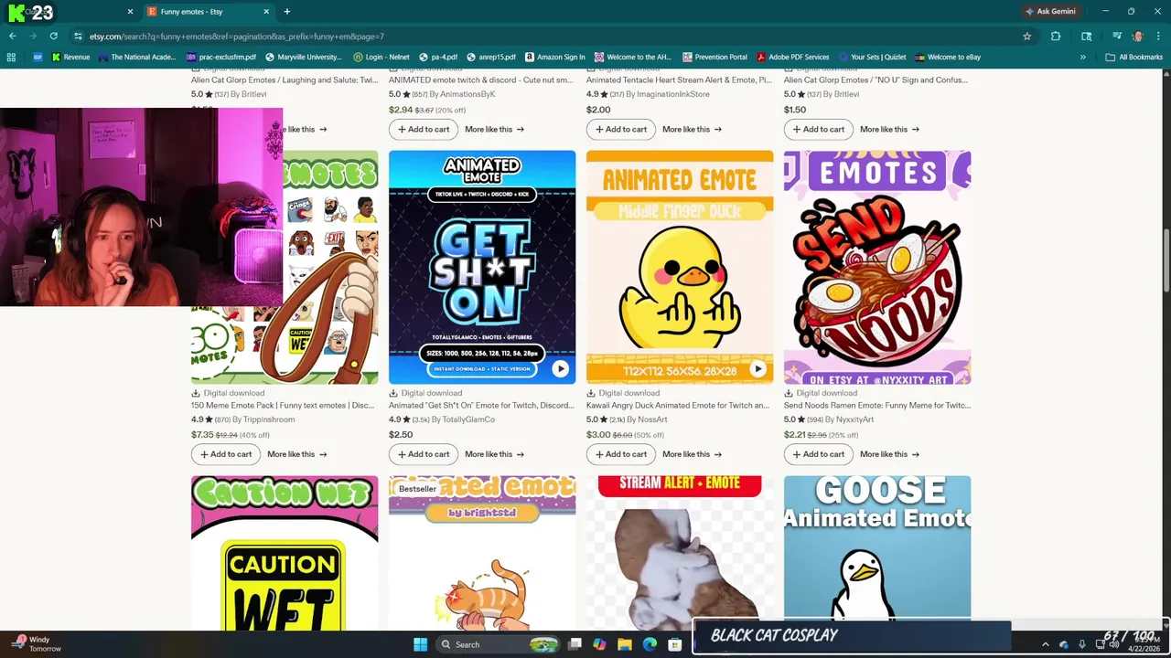
Task: Open the Windows Start menu
Action: pos(420,644)
